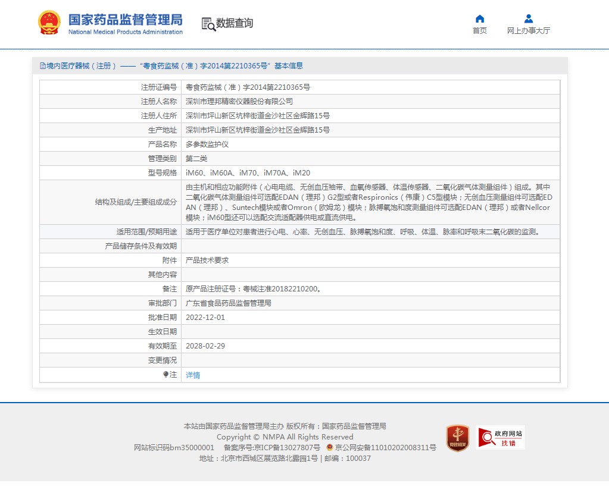Click approval department 广东省食品药品监督管理局
This screenshot has height=493, width=609.
229,303
